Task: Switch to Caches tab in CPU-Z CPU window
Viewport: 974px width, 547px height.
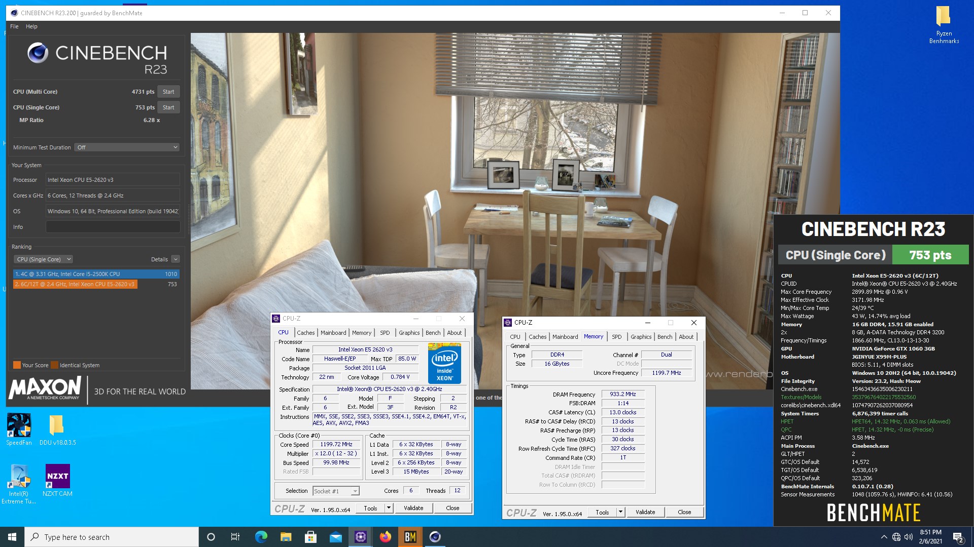Action: (306, 333)
